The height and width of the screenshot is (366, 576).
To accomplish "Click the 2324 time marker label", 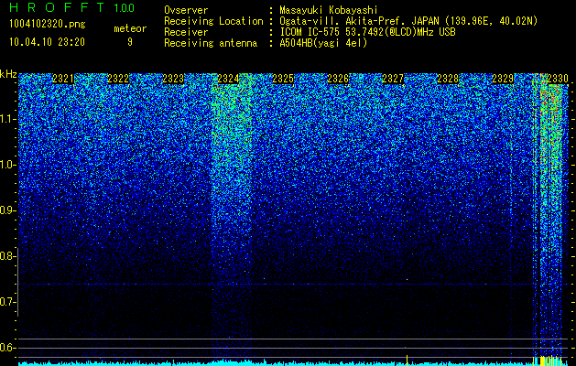I will (228, 79).
